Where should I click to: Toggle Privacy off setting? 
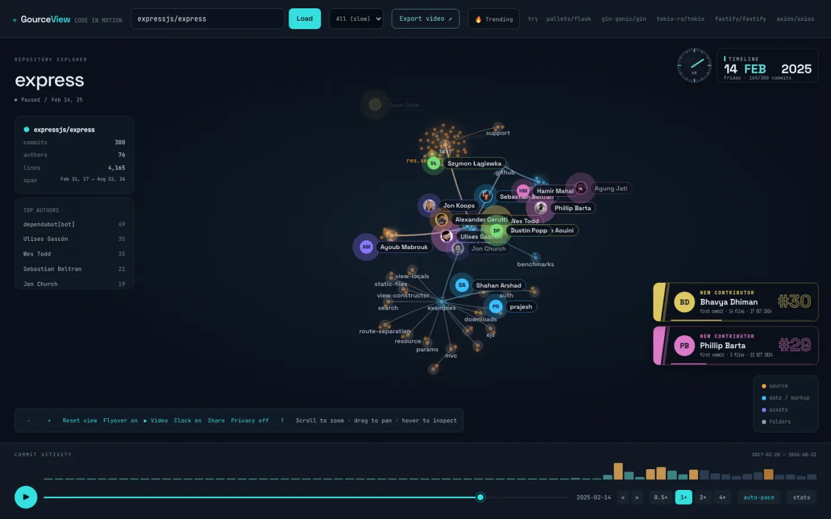pos(250,421)
